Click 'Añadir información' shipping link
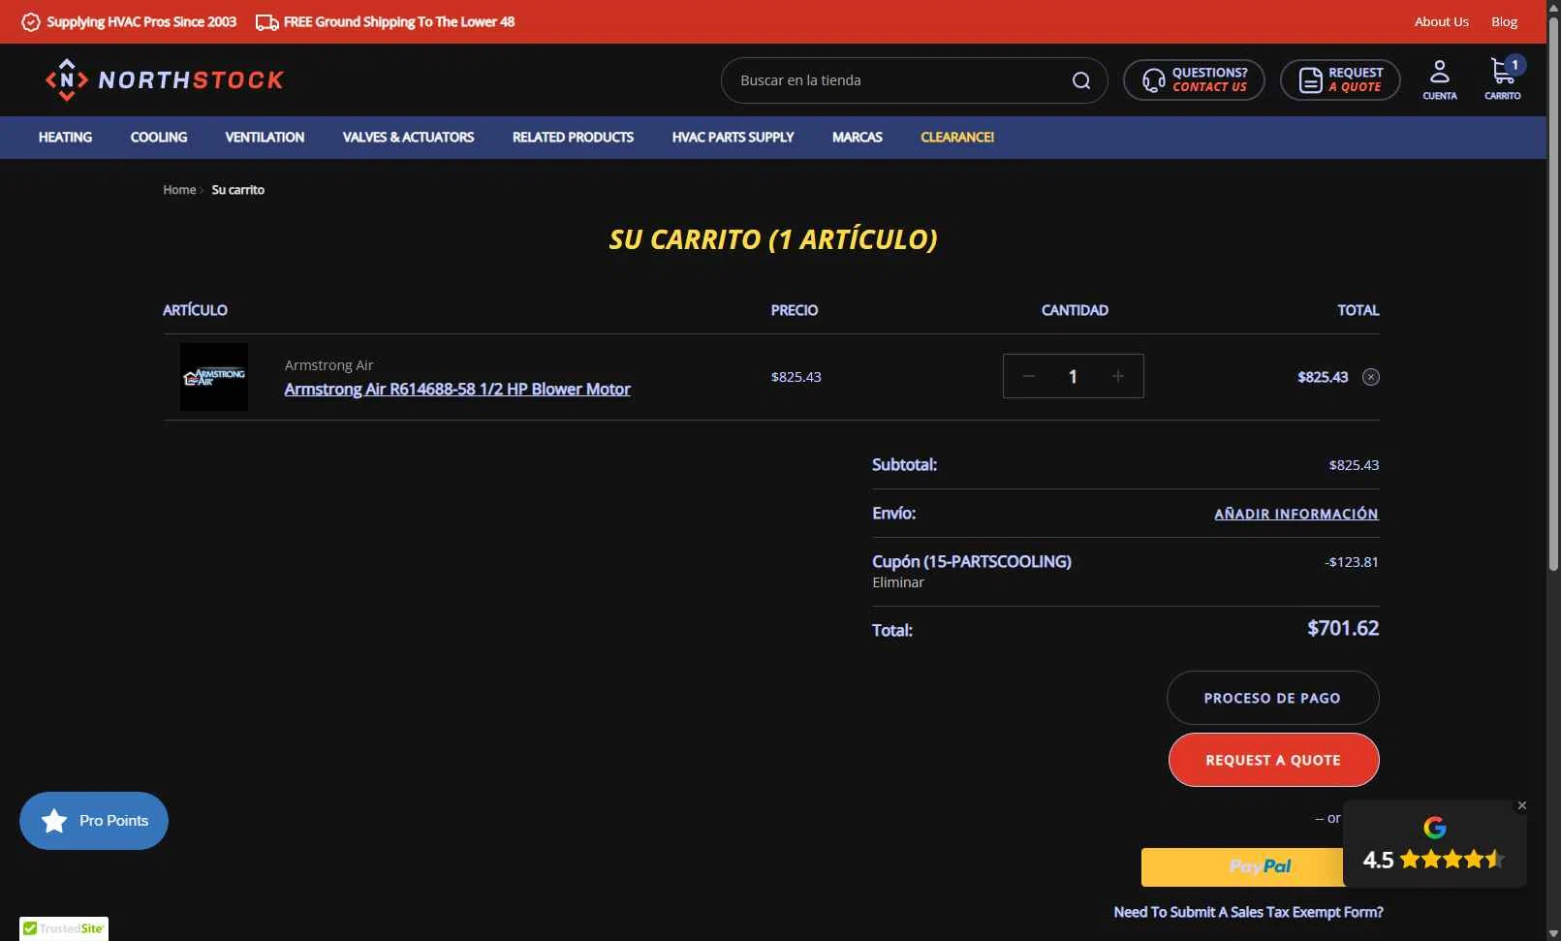Screen dimensions: 1561x941 pos(1296,514)
